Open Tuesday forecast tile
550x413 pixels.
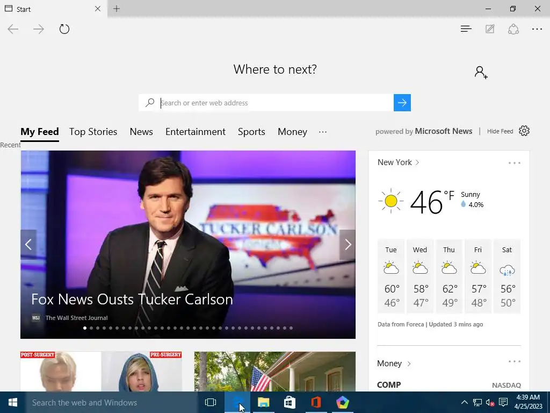[391, 276]
